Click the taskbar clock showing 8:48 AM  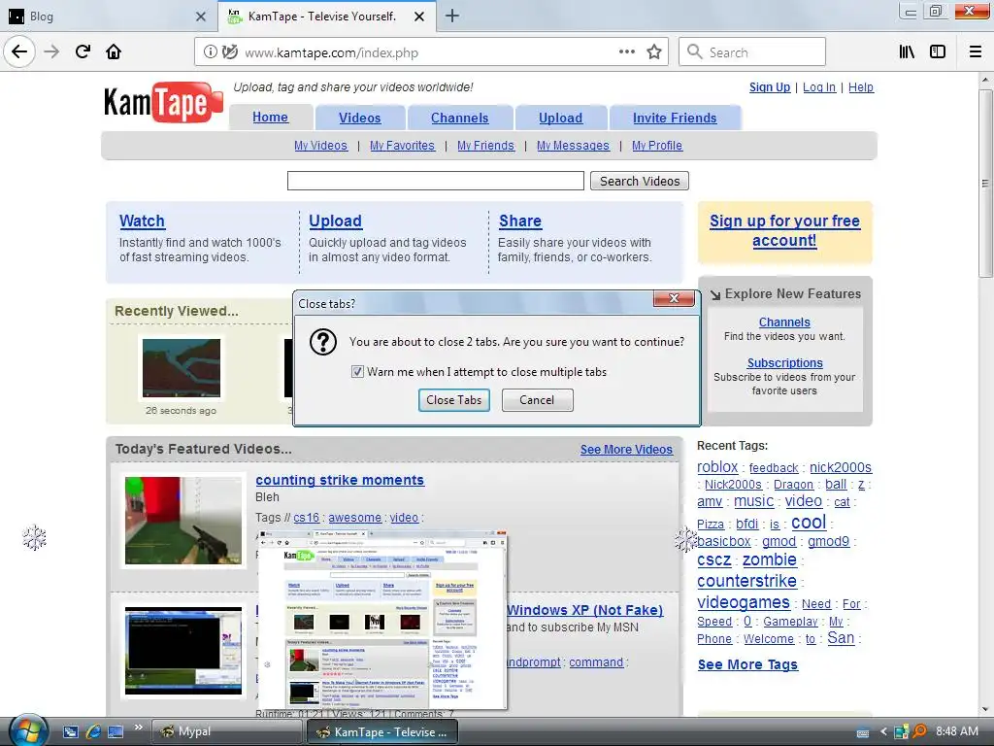pyautogui.click(x=956, y=731)
